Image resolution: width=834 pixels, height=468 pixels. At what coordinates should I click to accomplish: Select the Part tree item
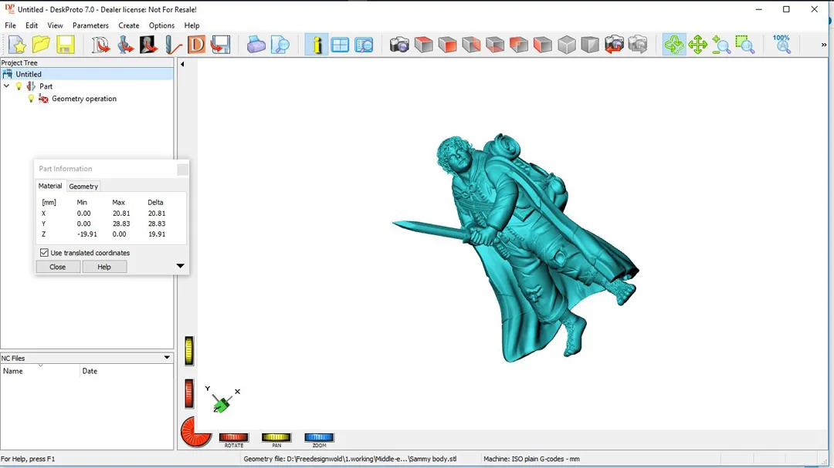tap(46, 86)
